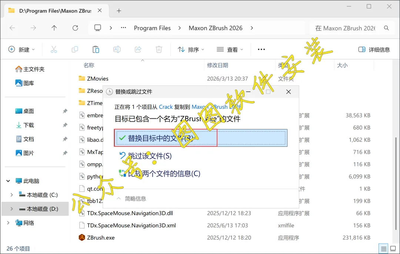Open the toolbar See more (…) menu
Viewport: 400px width, 254px height.
(261, 50)
